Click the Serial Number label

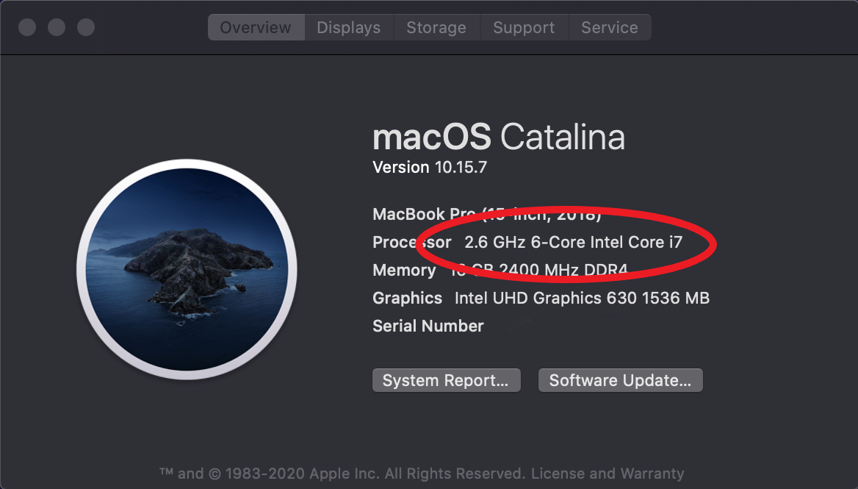coord(428,326)
